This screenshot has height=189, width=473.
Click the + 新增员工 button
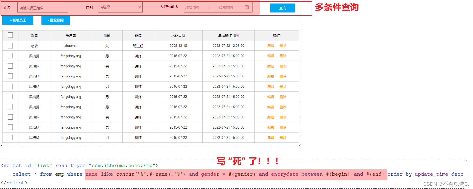(18, 20)
